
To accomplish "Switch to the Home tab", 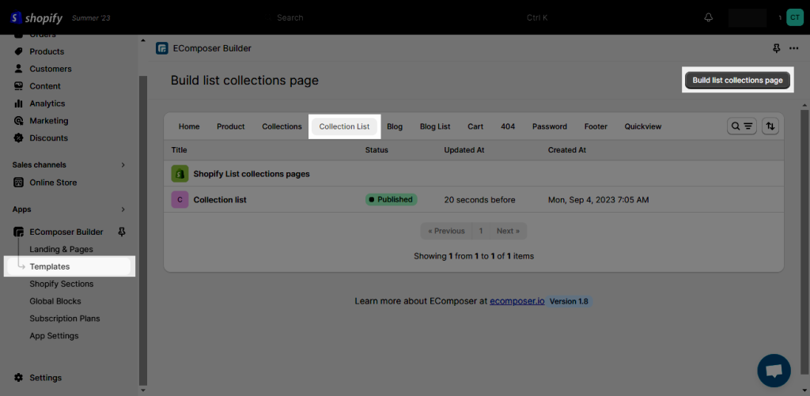I will point(189,126).
